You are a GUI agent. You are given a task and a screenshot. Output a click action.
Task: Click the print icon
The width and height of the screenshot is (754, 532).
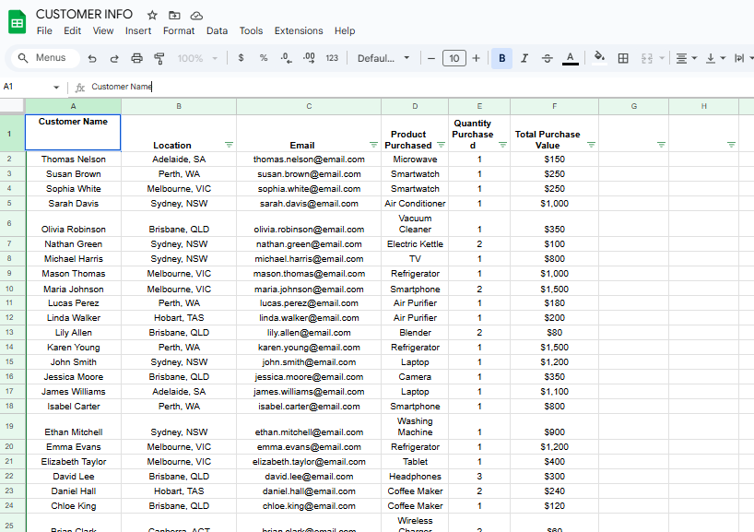tap(137, 59)
